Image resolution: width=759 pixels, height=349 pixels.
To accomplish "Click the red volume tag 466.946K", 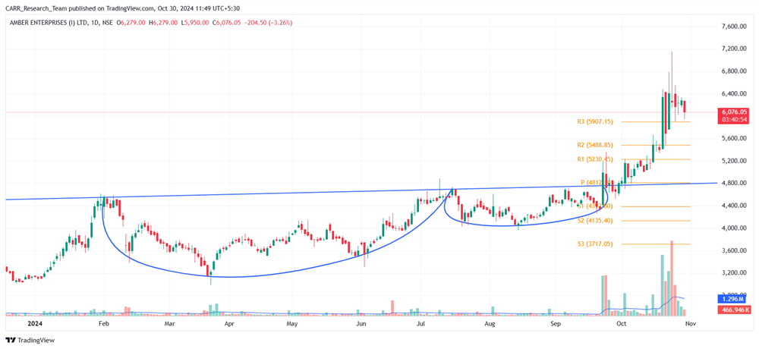I will tap(734, 308).
